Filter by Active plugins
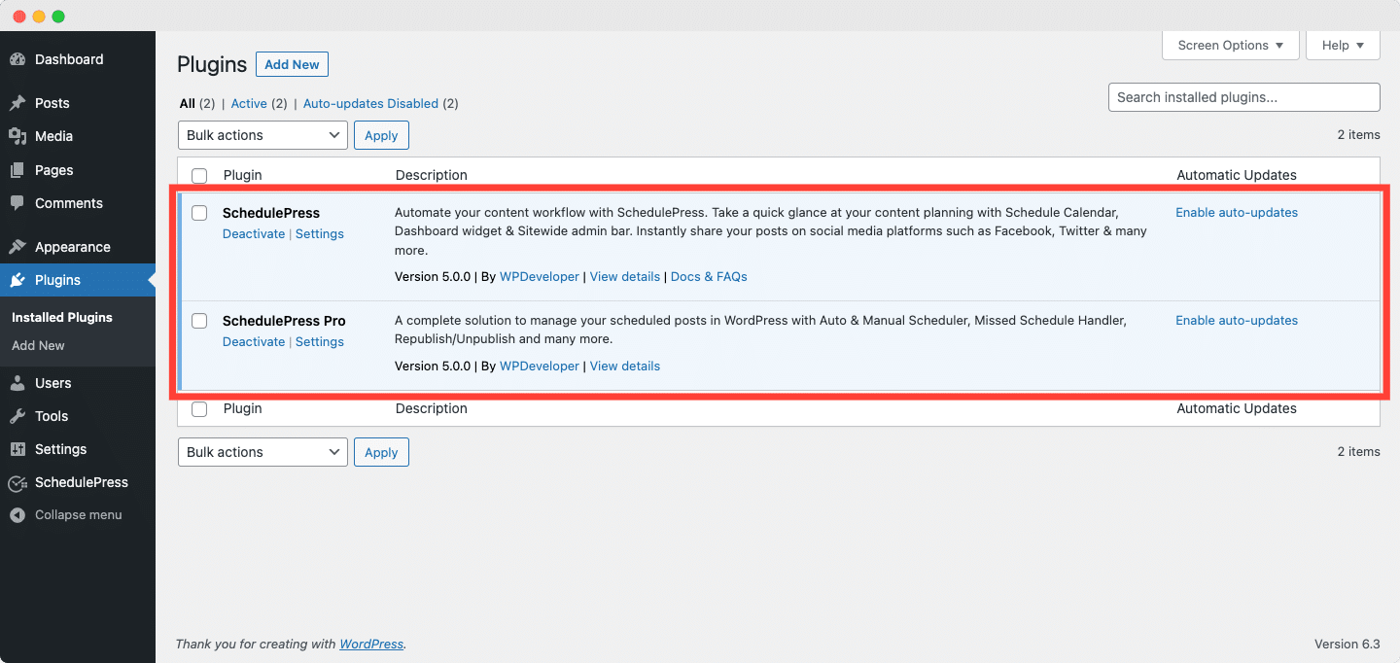1400x663 pixels. point(249,103)
